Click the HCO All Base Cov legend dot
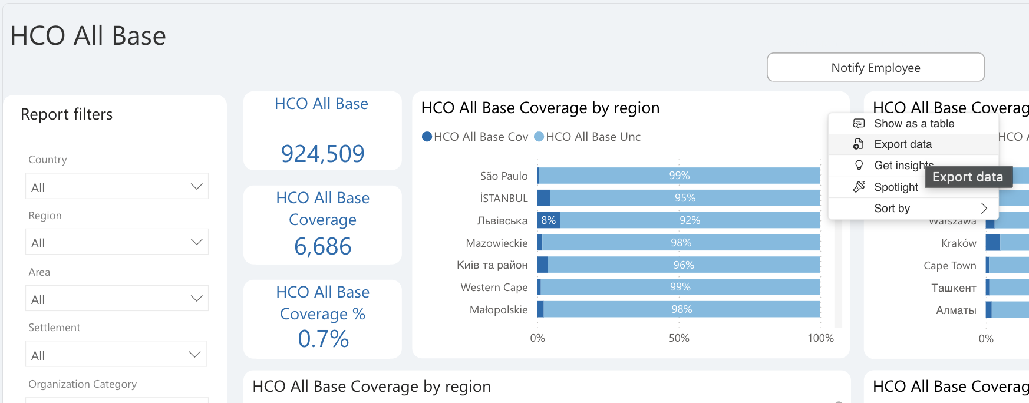1029x403 pixels. (x=427, y=137)
